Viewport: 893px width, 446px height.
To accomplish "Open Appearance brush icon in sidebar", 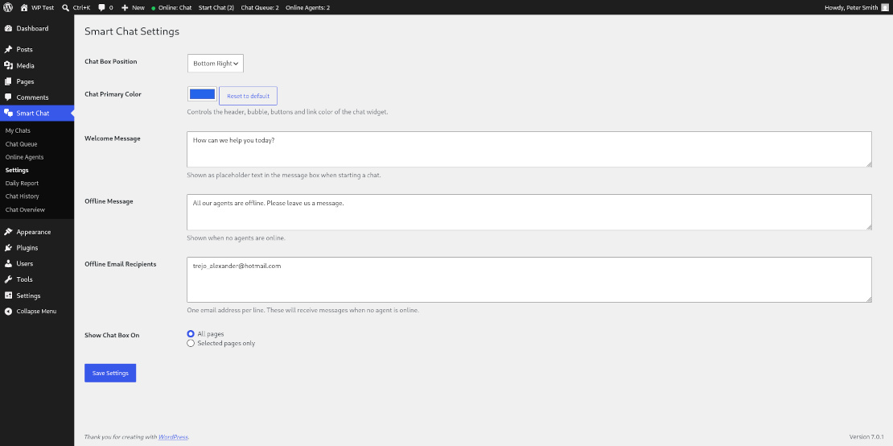I will (x=8, y=232).
